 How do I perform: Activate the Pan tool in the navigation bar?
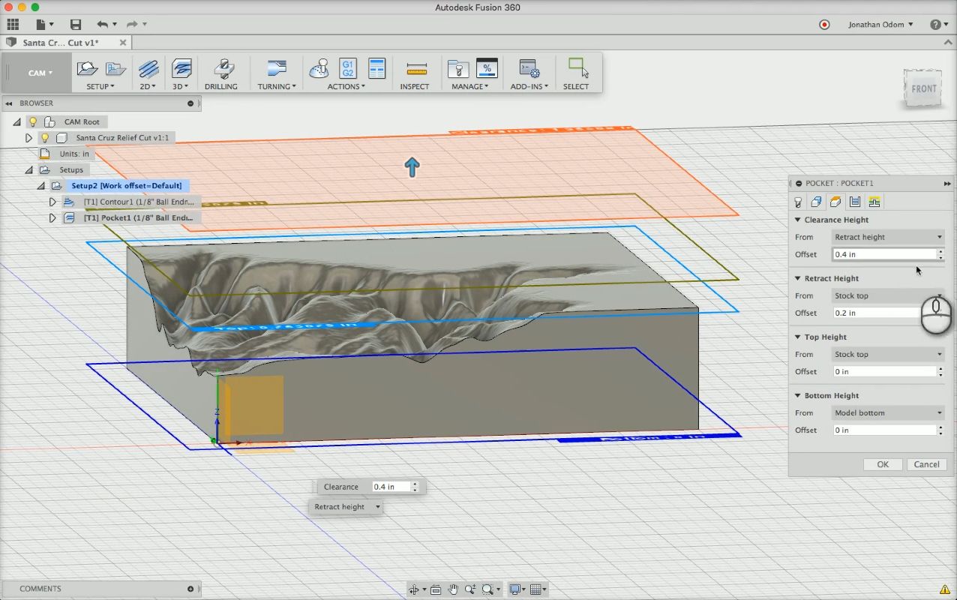point(454,589)
